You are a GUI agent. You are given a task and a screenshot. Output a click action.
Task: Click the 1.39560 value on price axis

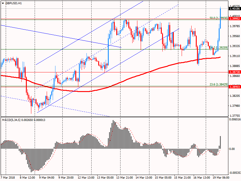[235, 36]
